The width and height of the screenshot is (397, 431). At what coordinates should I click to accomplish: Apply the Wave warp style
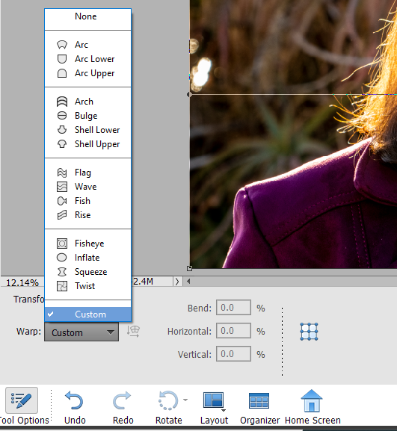87,187
